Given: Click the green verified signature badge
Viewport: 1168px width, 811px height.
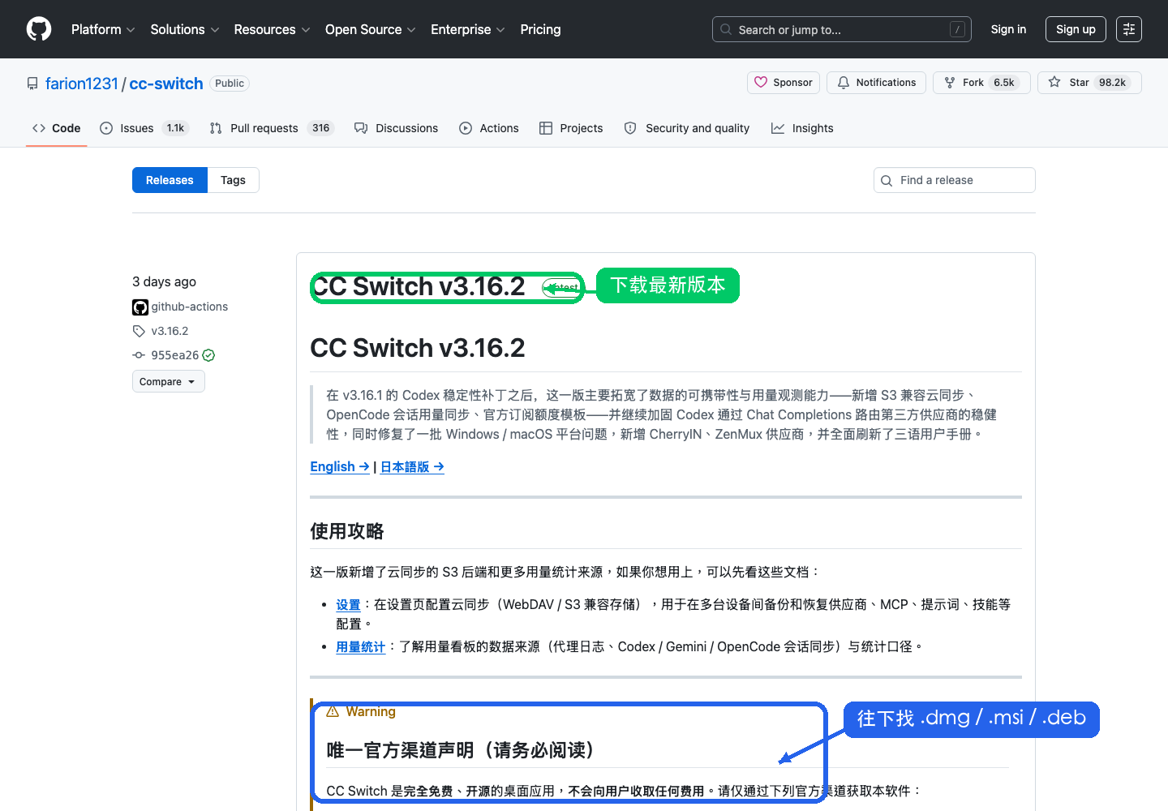Looking at the screenshot, I should (x=208, y=355).
